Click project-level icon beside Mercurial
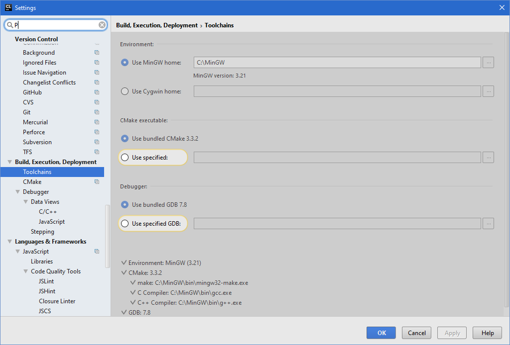Screen dimensions: 510x345 point(97,122)
